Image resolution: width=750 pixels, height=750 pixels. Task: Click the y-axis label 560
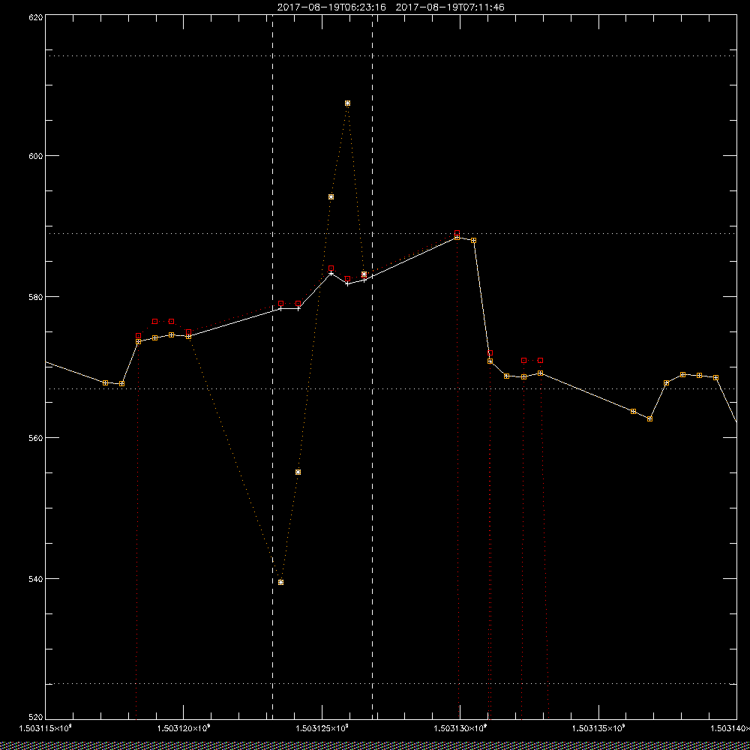pos(37,438)
